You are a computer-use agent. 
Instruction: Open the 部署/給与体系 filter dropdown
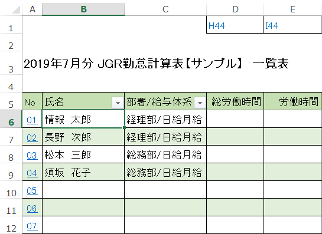pyautogui.click(x=200, y=103)
